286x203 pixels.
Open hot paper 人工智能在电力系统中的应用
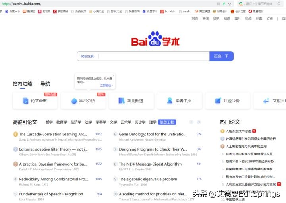point(246,146)
